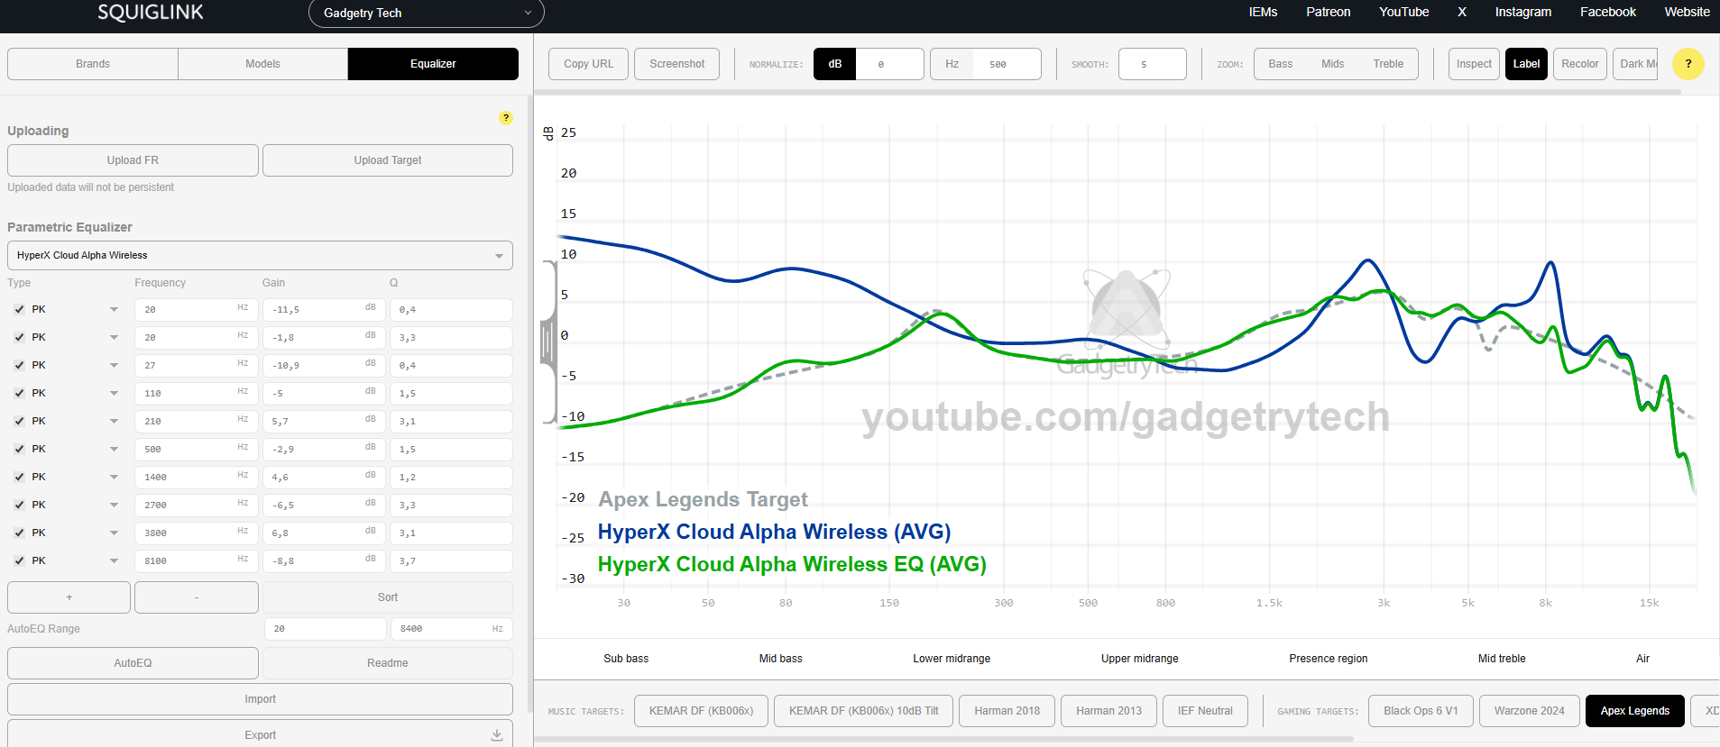Open filter type dropdown for the 210 Hz band

[114, 422]
